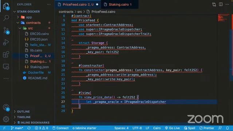Synchronize changes icon in status bar
233x131 pixels.
(x=29, y=128)
